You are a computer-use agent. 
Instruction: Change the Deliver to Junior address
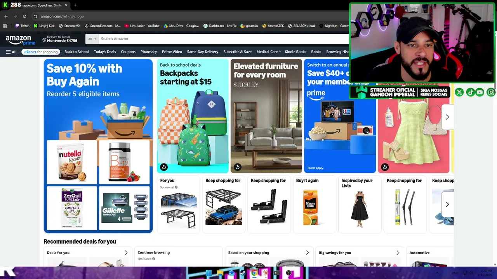pos(60,39)
